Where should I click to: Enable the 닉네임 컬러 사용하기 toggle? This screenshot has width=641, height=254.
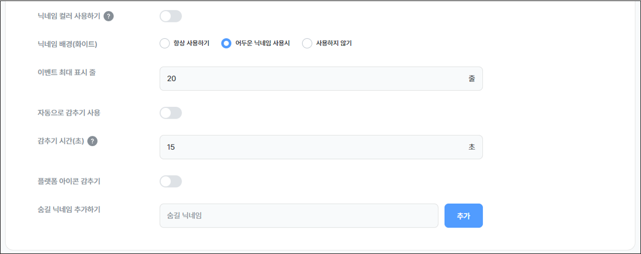click(x=170, y=16)
